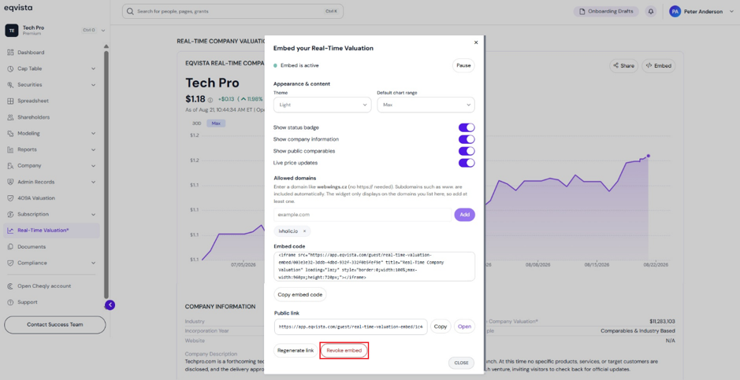Viewport: 740px width, 380px height.
Task: Open Tech Pro company switcher chevron
Action: click(x=103, y=31)
